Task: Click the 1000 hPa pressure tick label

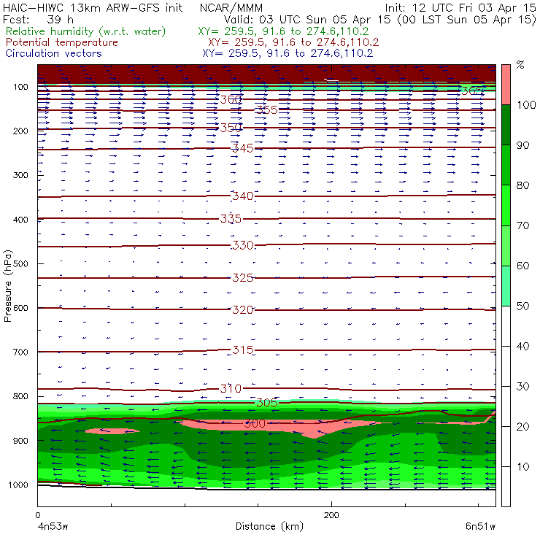Action: [18, 485]
